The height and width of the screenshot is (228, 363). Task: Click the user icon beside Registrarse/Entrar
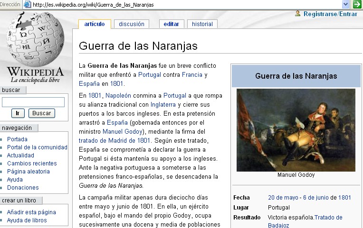click(298, 13)
